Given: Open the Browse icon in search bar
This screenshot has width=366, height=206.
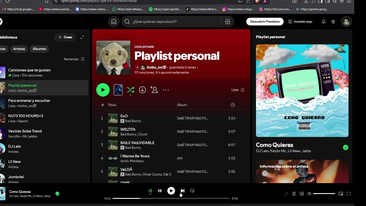Looking at the screenshot, I should (x=228, y=22).
